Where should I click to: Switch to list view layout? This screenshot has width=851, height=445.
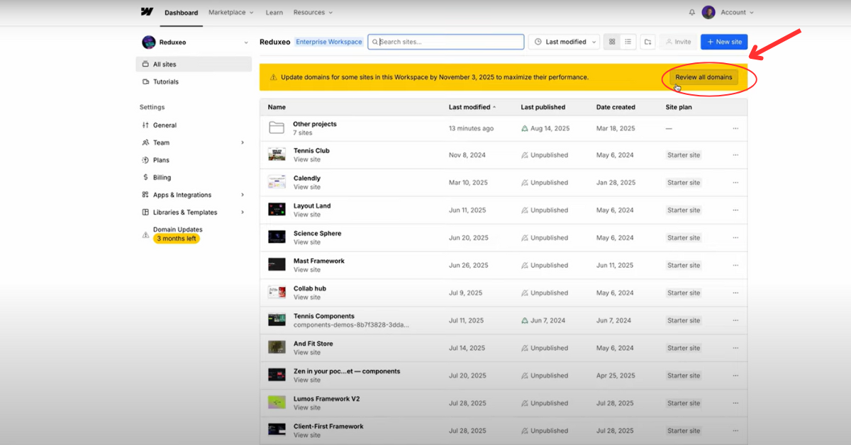(x=628, y=42)
